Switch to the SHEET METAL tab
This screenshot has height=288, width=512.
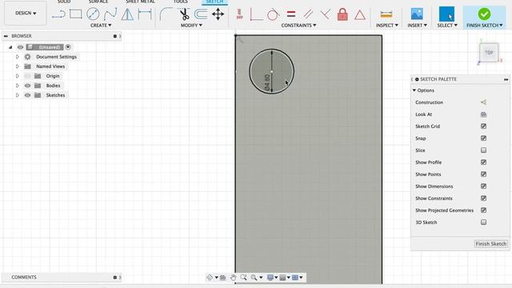tap(141, 2)
